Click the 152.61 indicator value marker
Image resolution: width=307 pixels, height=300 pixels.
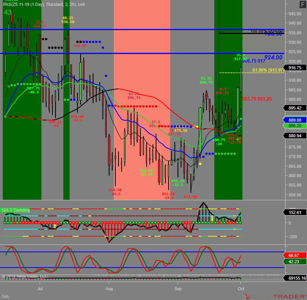tap(294, 212)
